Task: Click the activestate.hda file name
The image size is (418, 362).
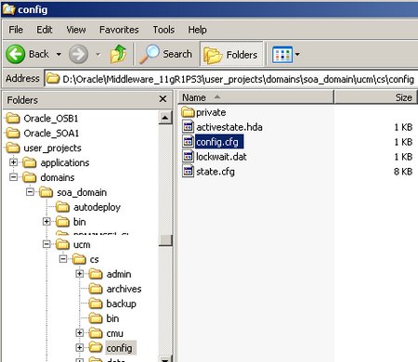Action: click(229, 127)
